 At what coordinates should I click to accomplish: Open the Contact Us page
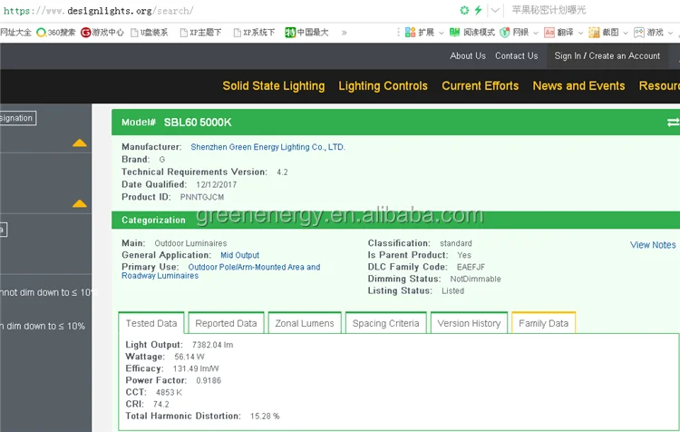[517, 56]
